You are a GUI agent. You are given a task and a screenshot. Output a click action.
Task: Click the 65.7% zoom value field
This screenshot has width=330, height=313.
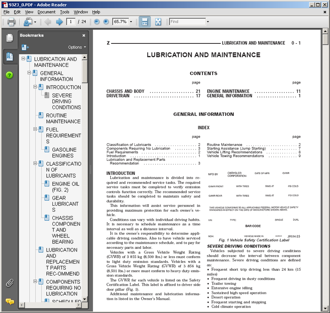click(x=121, y=22)
